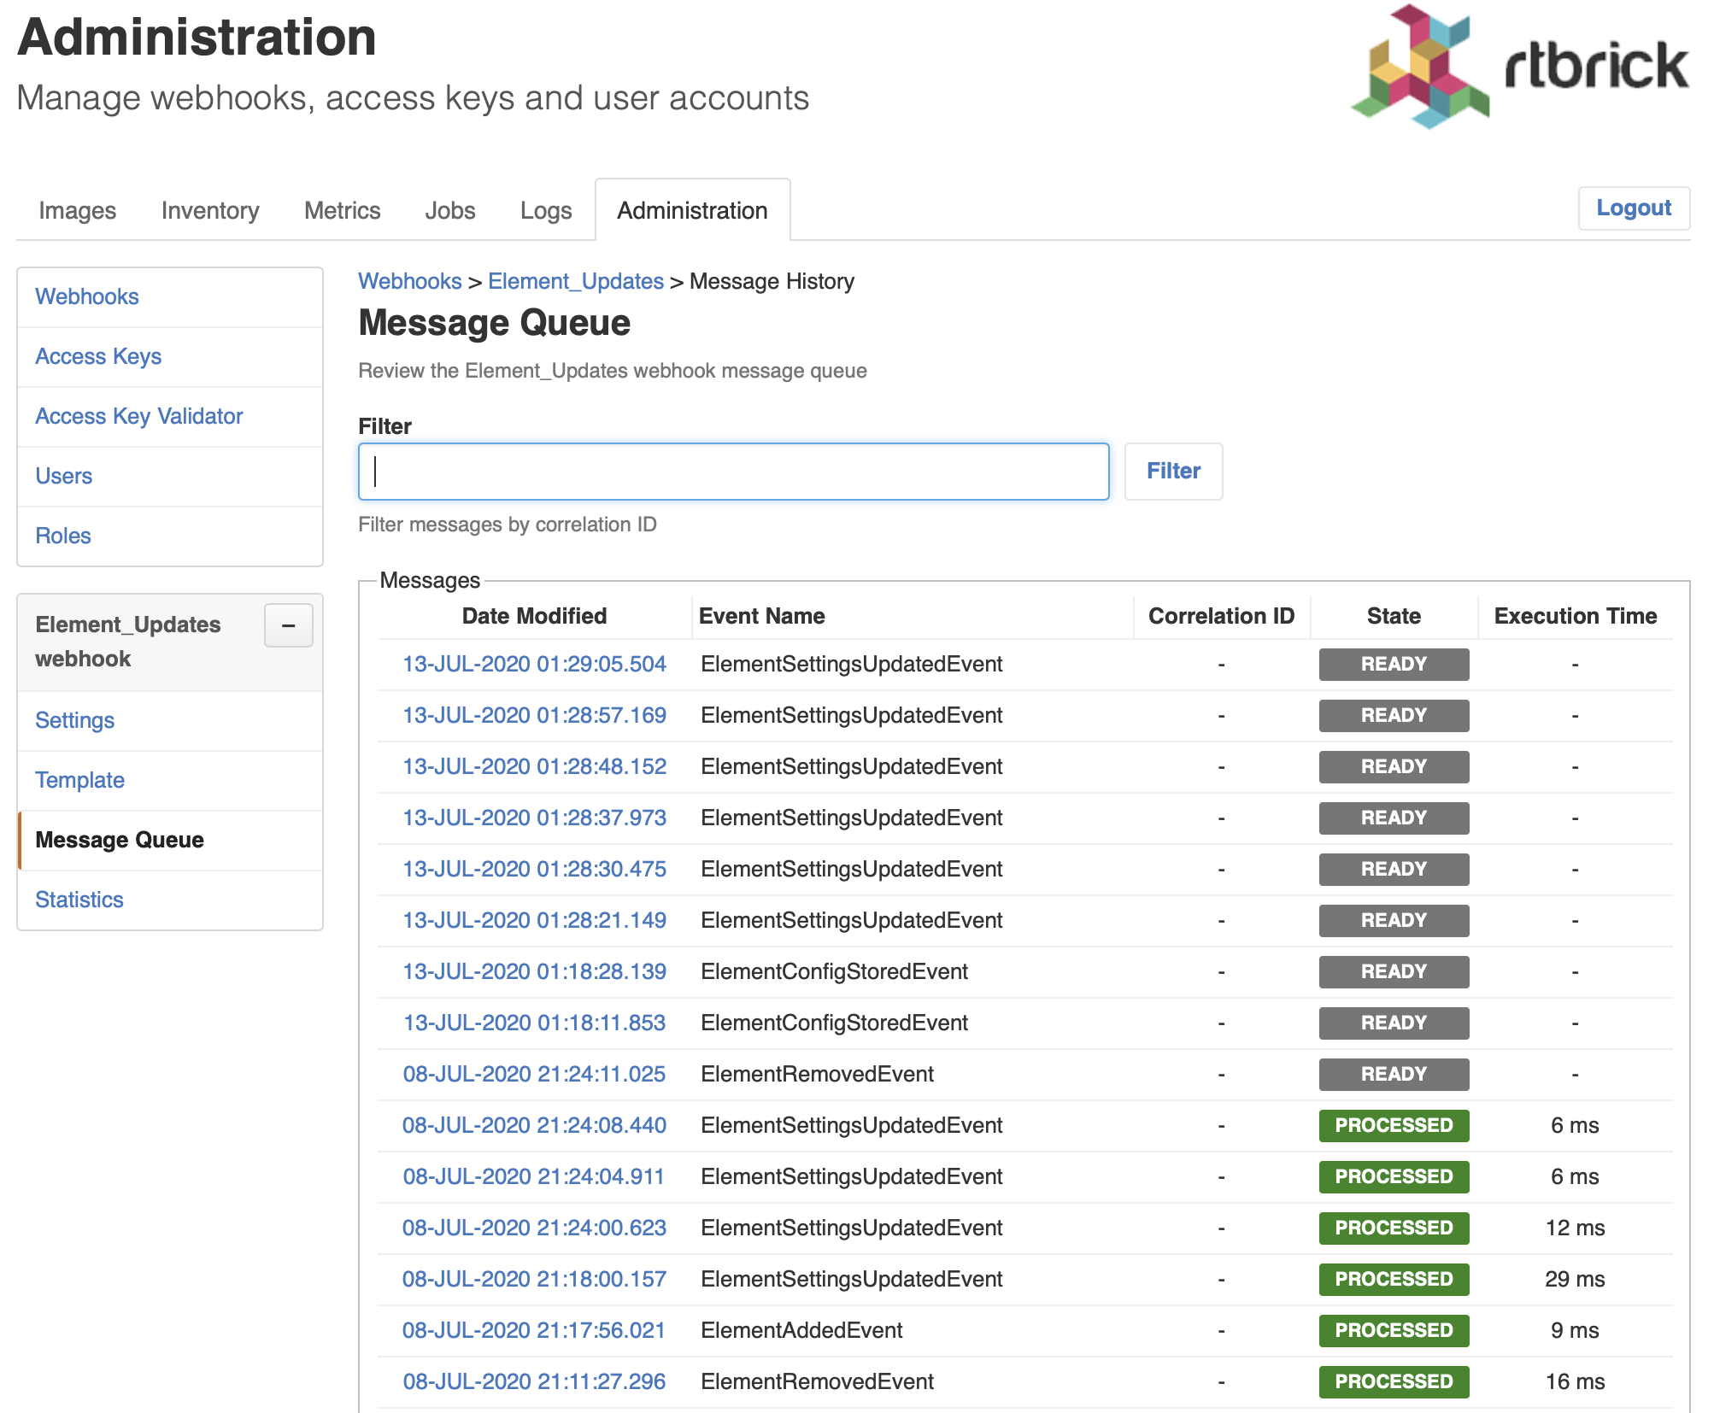
Task: Click the Filter input field
Action: (x=733, y=470)
